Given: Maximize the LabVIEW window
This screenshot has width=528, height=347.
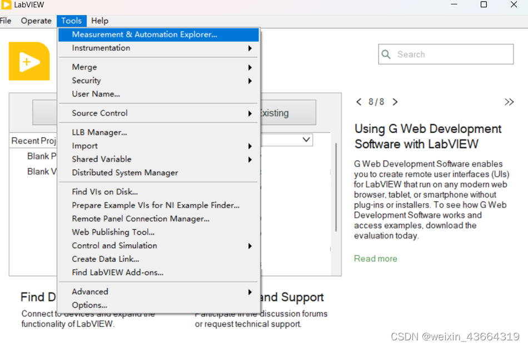Looking at the screenshot, I should click(484, 4).
